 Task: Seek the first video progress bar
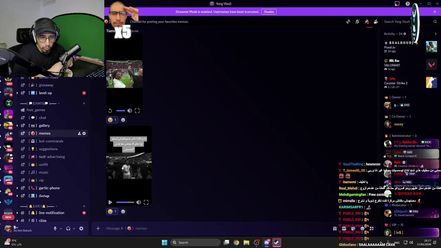(x=121, y=111)
